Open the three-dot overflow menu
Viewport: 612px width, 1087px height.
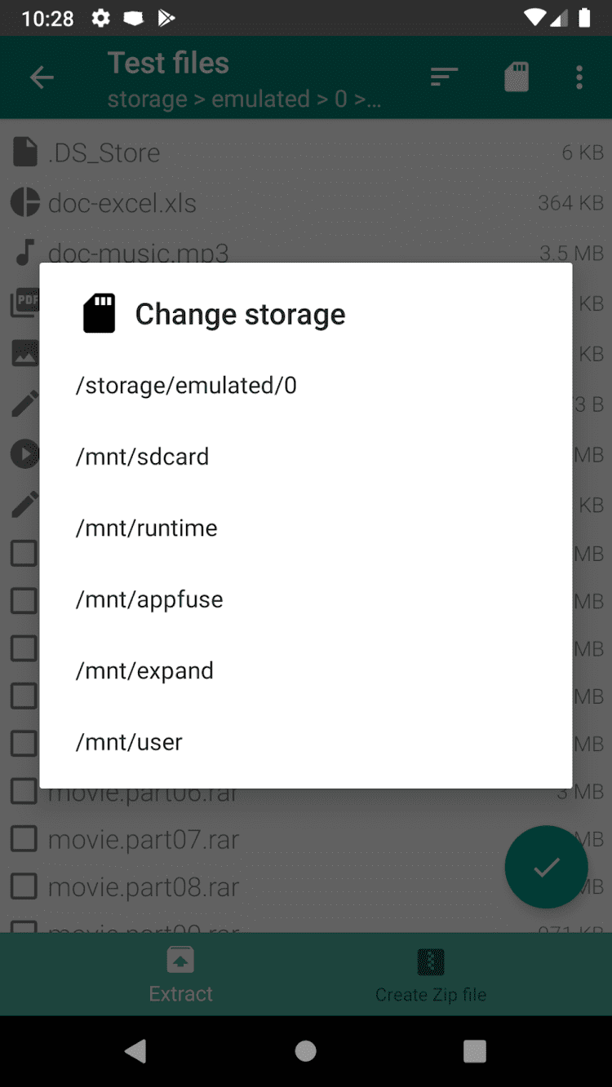pyautogui.click(x=579, y=78)
